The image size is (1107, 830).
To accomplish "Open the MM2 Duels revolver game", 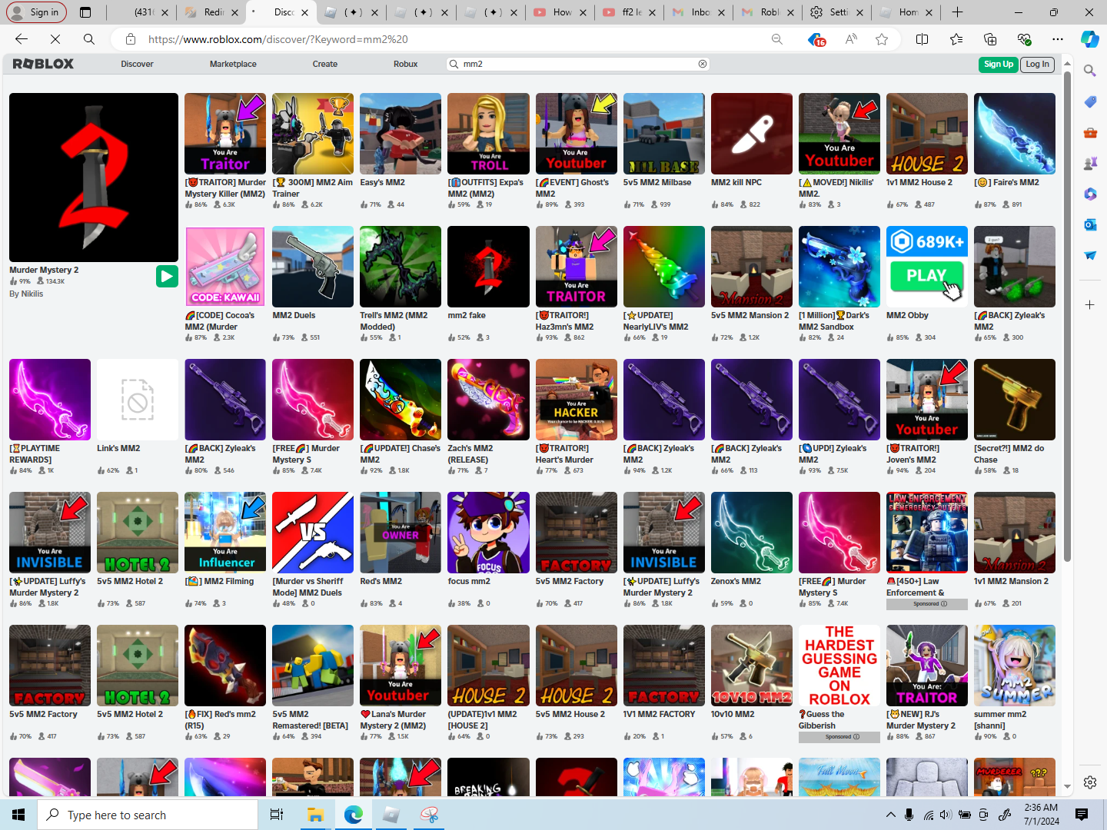I will click(313, 267).
